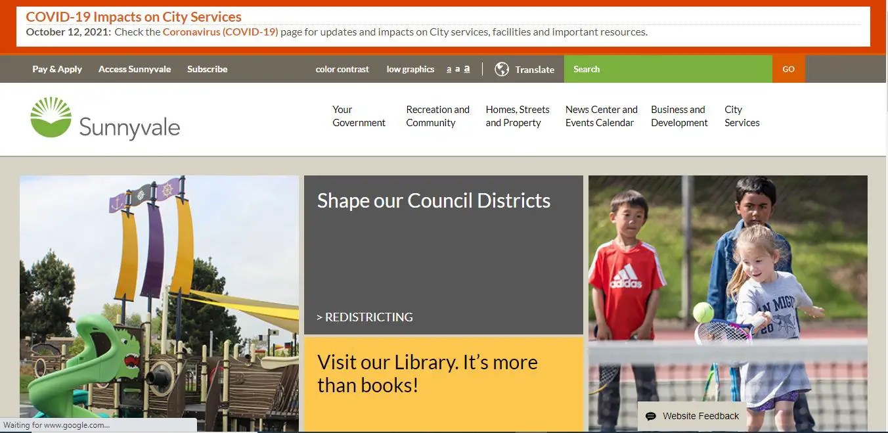
Task: Expand the Your Government menu
Action: tap(359, 116)
